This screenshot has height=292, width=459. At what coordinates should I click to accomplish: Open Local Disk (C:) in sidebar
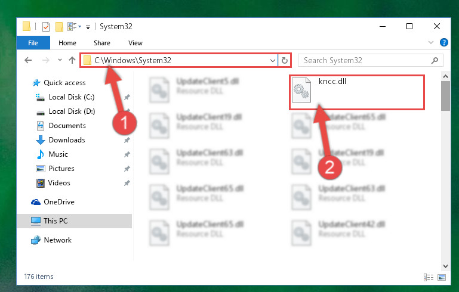point(72,97)
